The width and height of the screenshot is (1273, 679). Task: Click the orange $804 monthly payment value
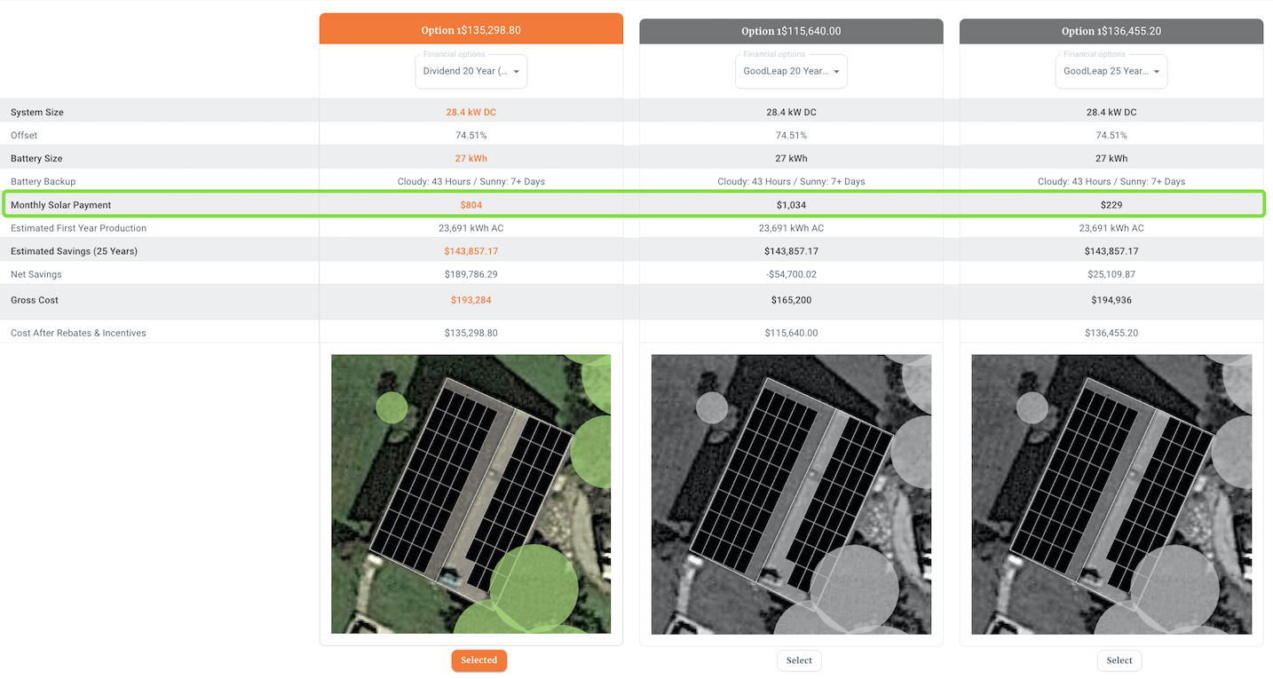pyautogui.click(x=470, y=204)
